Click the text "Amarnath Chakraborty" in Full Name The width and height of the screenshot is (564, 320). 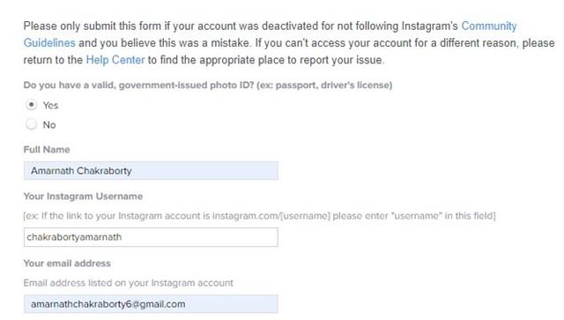[81, 171]
